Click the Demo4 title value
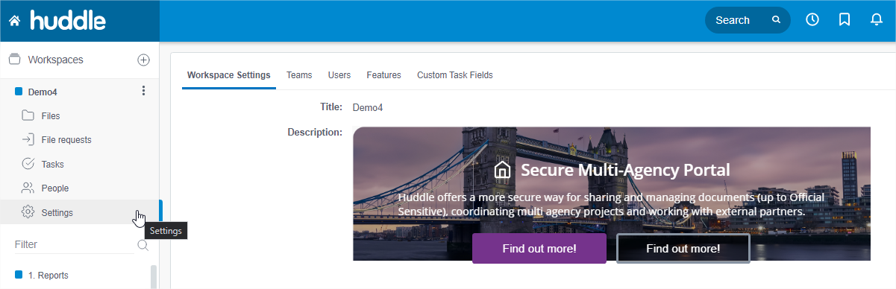 click(x=368, y=107)
